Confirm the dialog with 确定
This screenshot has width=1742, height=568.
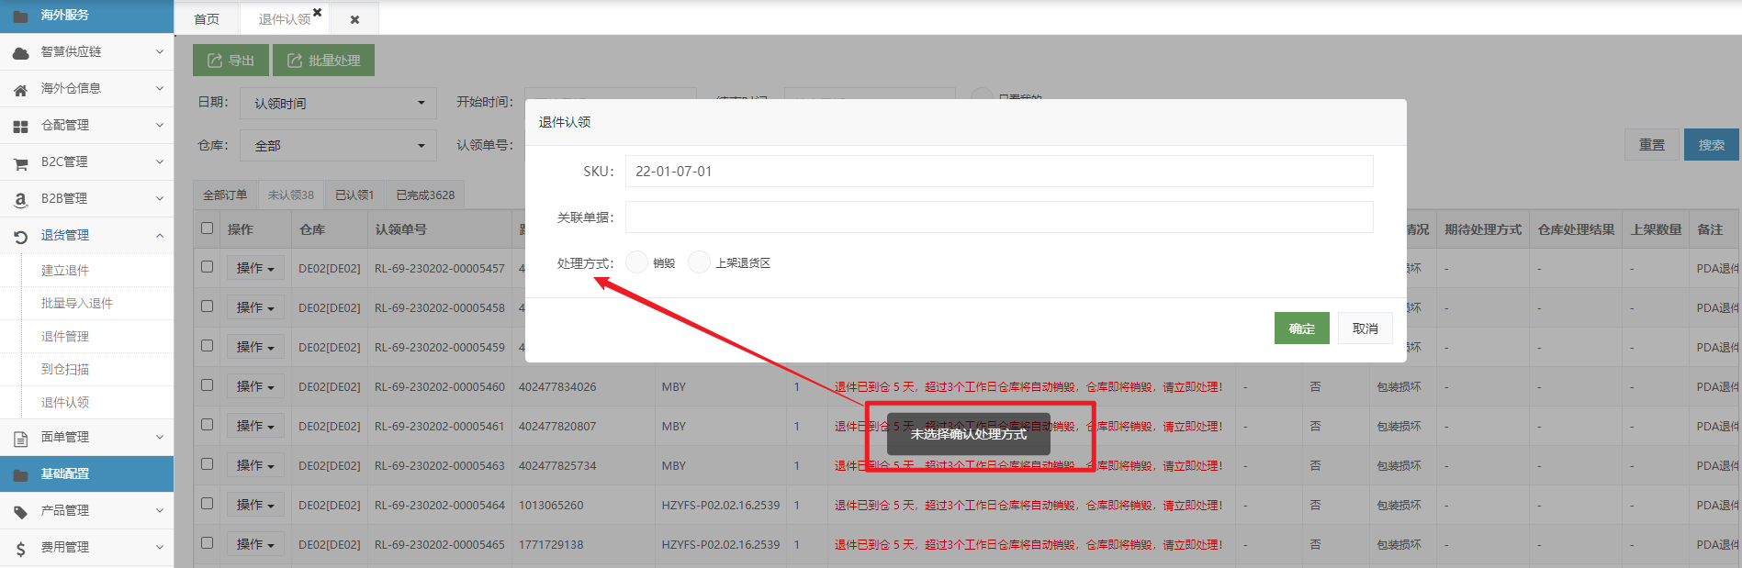[1301, 329]
